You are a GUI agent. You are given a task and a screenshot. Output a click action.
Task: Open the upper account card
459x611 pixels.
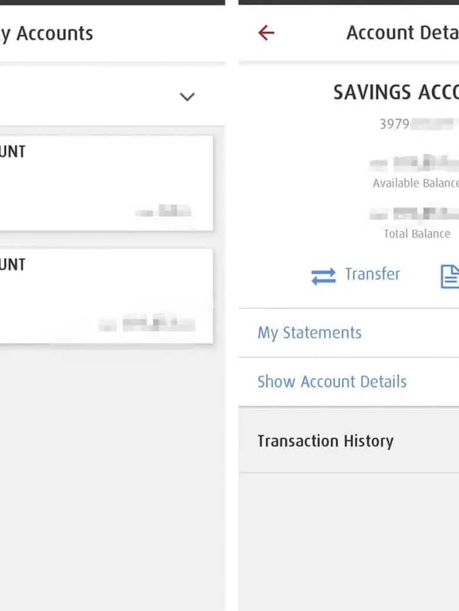[x=106, y=183]
